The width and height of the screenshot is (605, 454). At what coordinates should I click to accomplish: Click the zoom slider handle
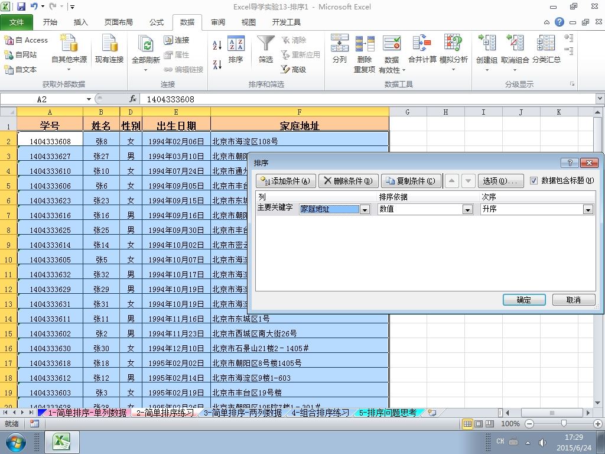(x=564, y=424)
